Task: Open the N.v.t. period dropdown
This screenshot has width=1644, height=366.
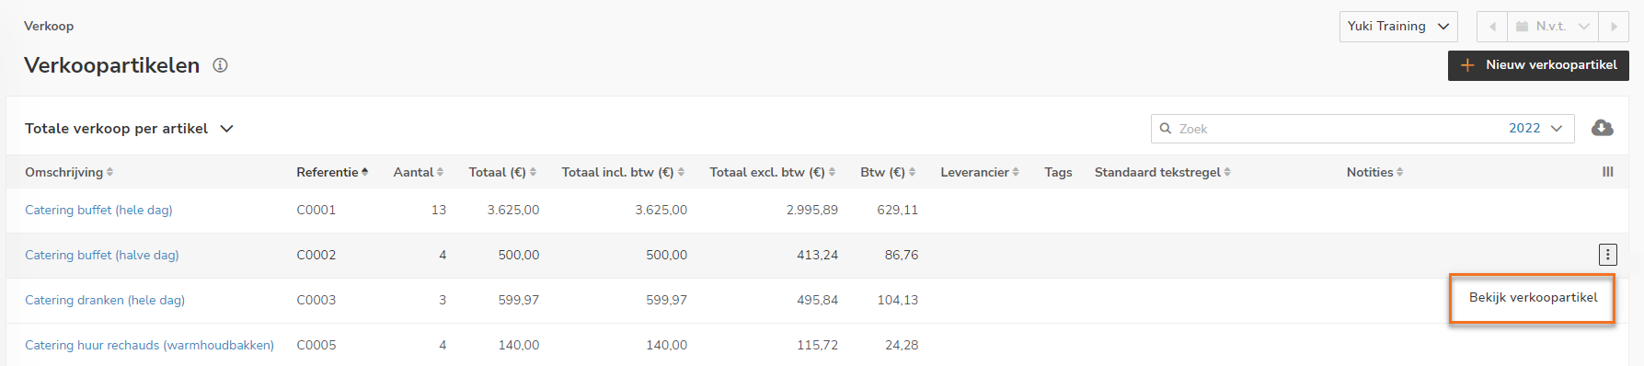Action: point(1553,27)
